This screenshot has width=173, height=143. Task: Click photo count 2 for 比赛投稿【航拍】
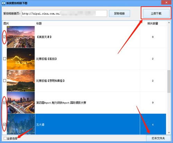pos(153,59)
